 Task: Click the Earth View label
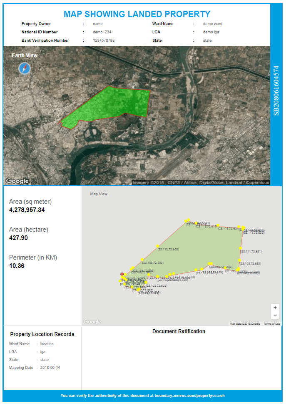point(25,56)
